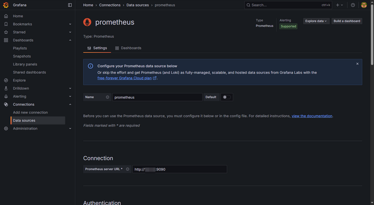
Task: Click the info icon beside Prometheus server URL
Action: pos(128,169)
